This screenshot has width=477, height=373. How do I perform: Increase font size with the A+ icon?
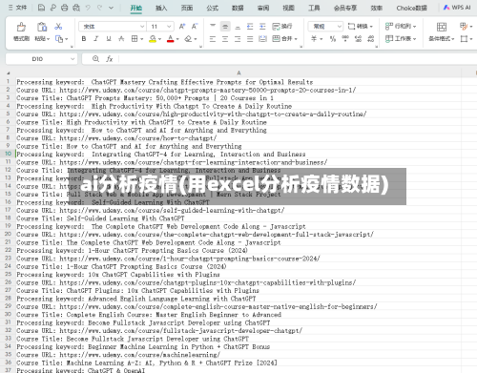182,27
